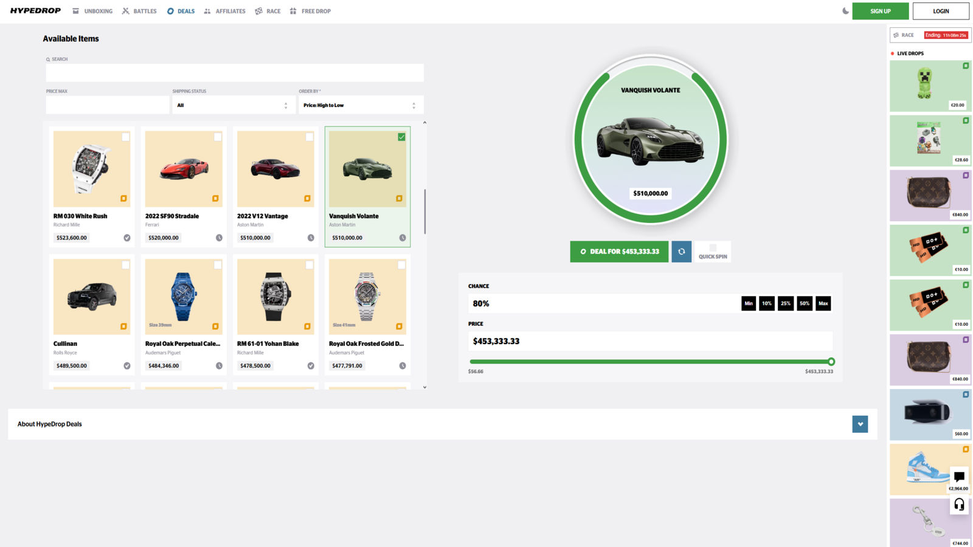Click the items list vertical scrollbar thumb
The height and width of the screenshot is (547, 973).
424,212
